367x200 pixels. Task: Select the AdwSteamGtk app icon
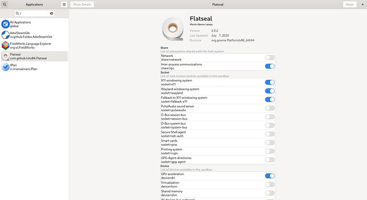[x=5, y=35]
